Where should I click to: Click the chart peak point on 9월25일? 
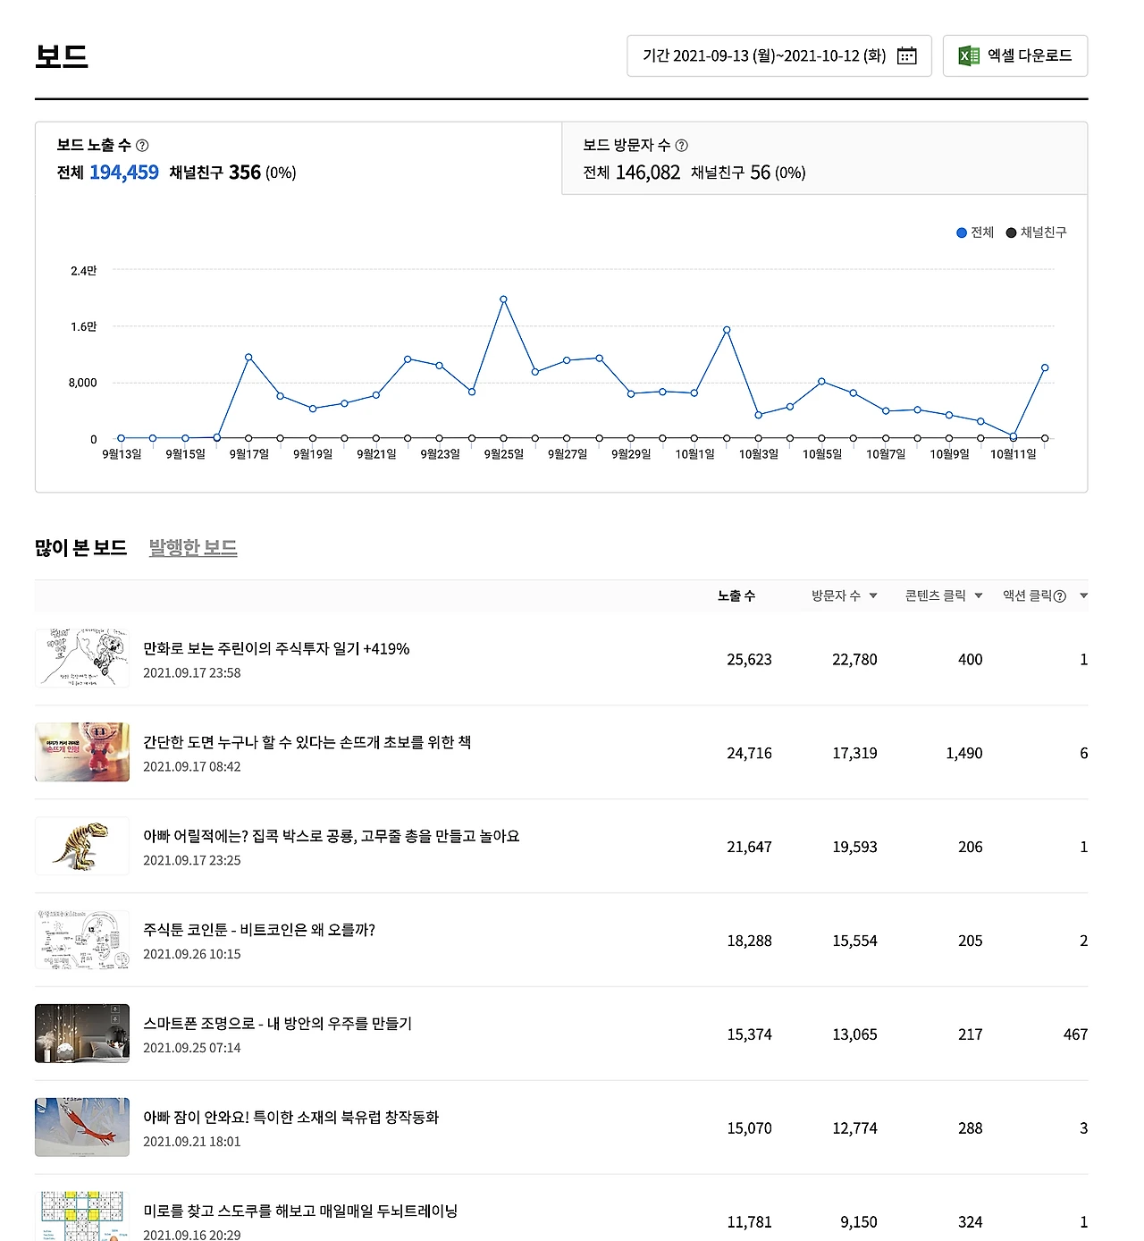503,300
